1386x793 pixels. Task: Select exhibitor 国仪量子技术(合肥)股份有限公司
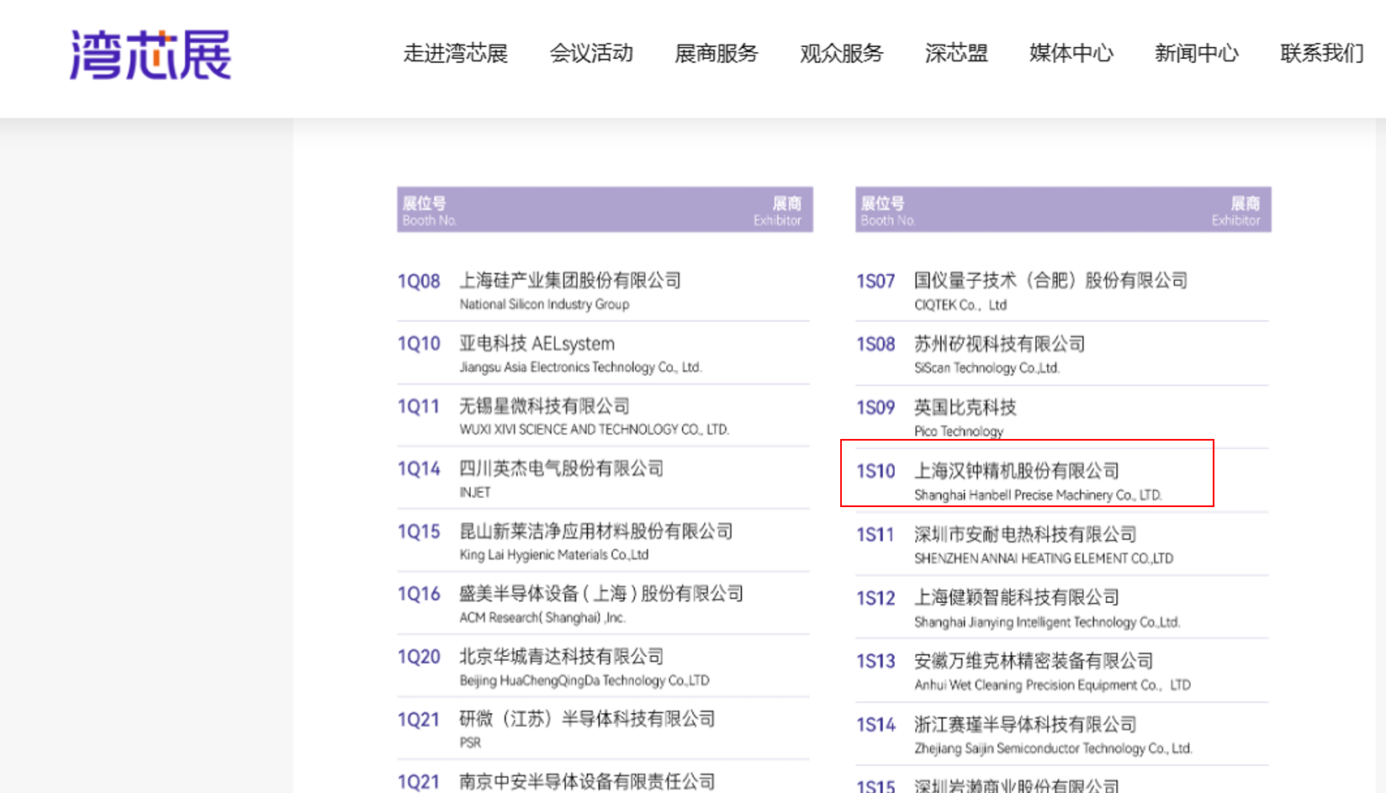pyautogui.click(x=1050, y=280)
